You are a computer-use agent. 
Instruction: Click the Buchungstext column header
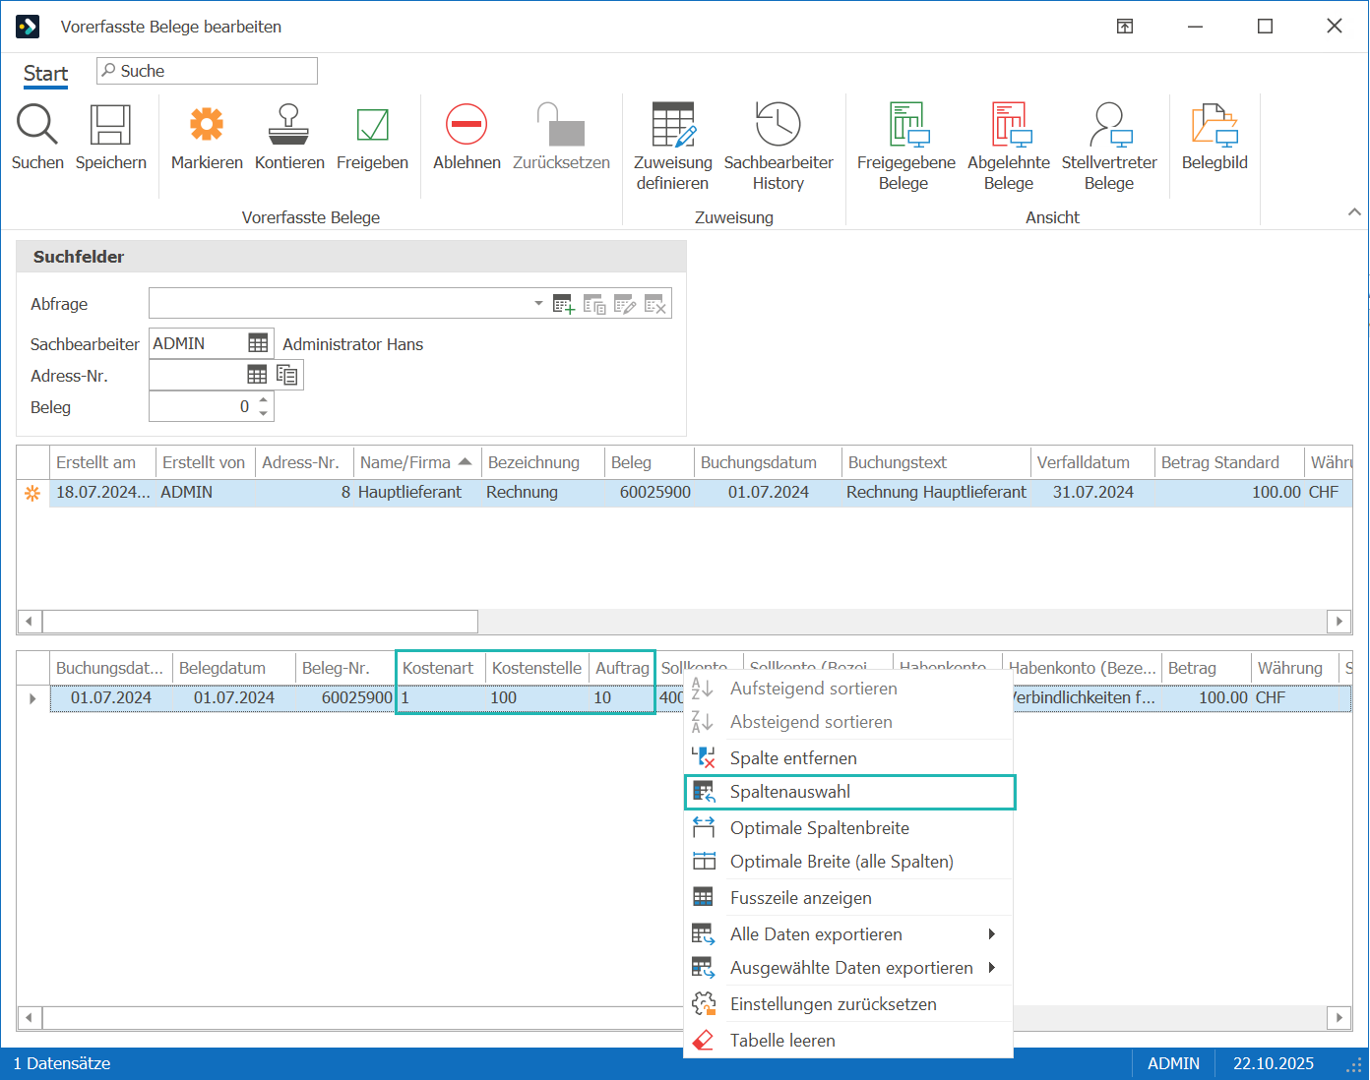[936, 462]
